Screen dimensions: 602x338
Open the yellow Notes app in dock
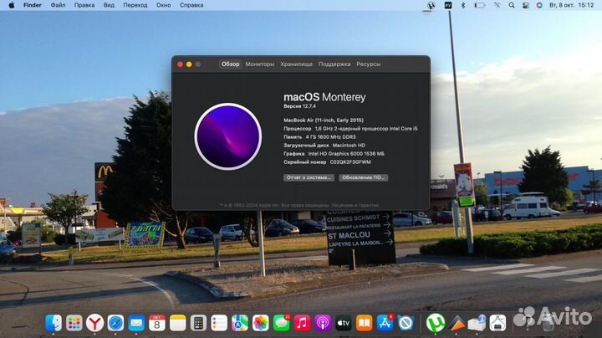pos(178,323)
